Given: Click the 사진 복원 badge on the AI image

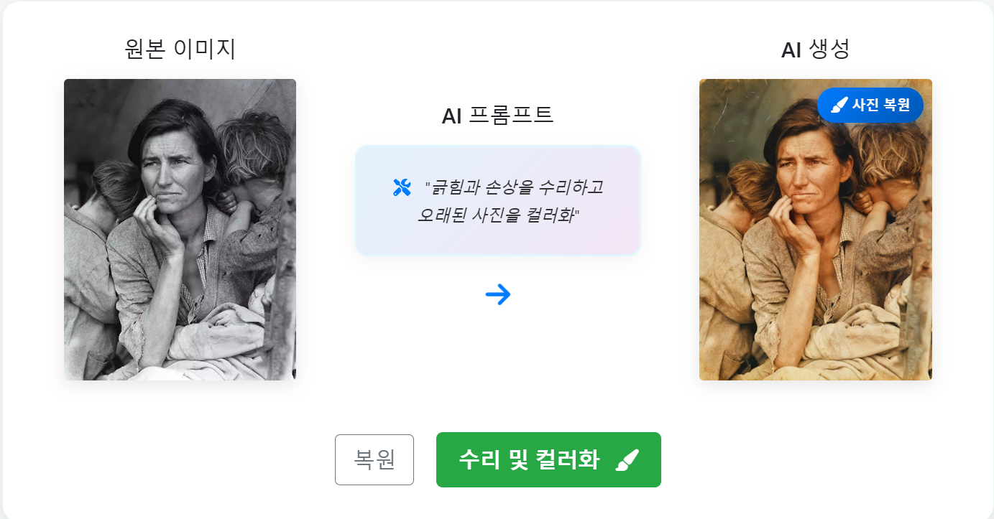Looking at the screenshot, I should (870, 105).
